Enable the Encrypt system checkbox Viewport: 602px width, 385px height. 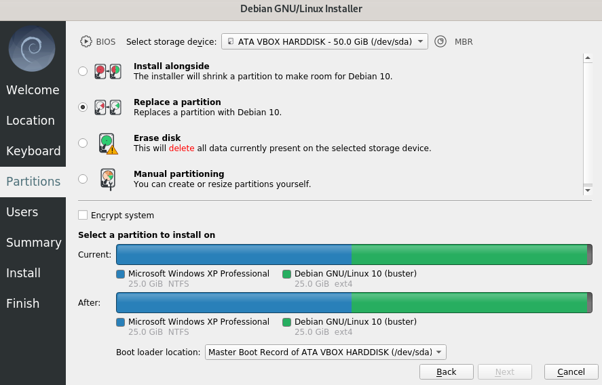(83, 215)
